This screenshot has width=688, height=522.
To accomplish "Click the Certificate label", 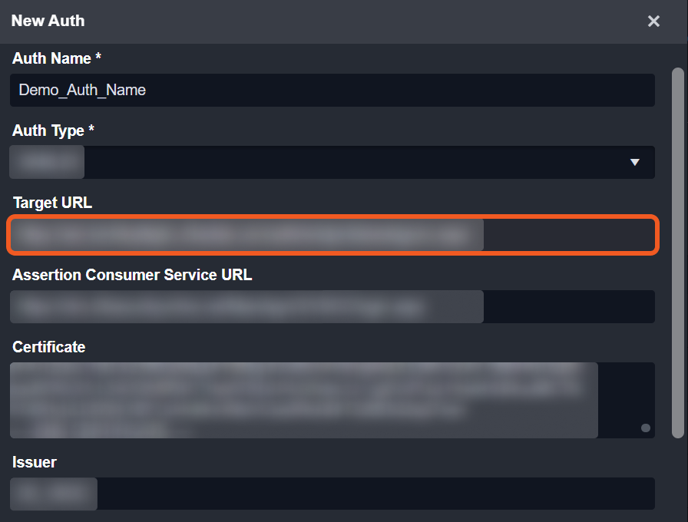I will point(49,347).
